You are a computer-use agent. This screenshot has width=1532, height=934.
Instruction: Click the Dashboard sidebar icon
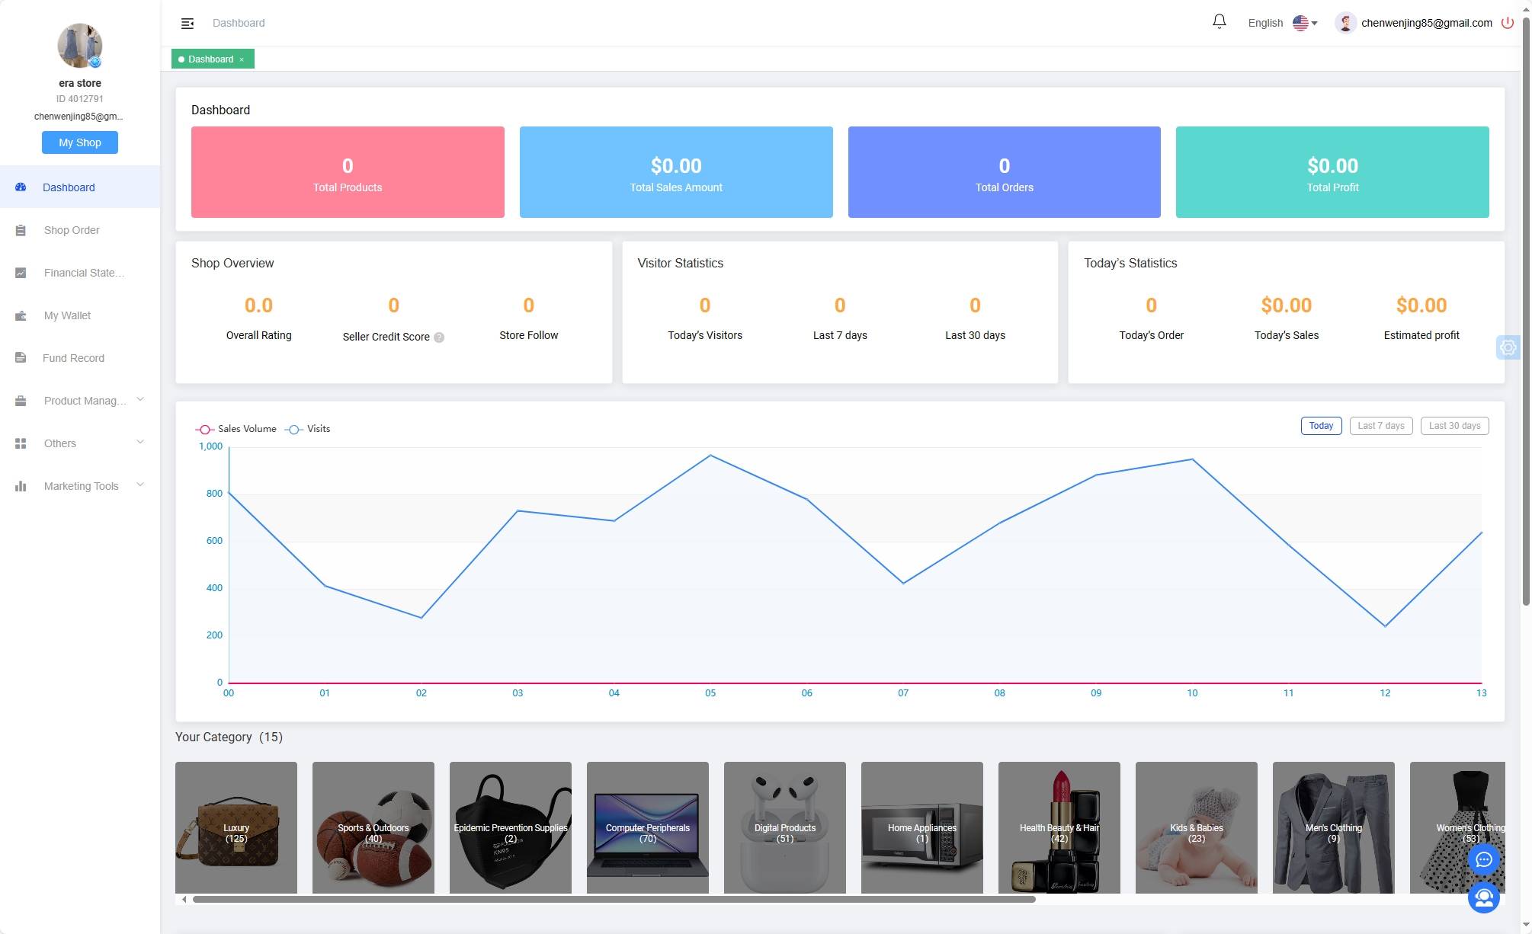point(21,187)
